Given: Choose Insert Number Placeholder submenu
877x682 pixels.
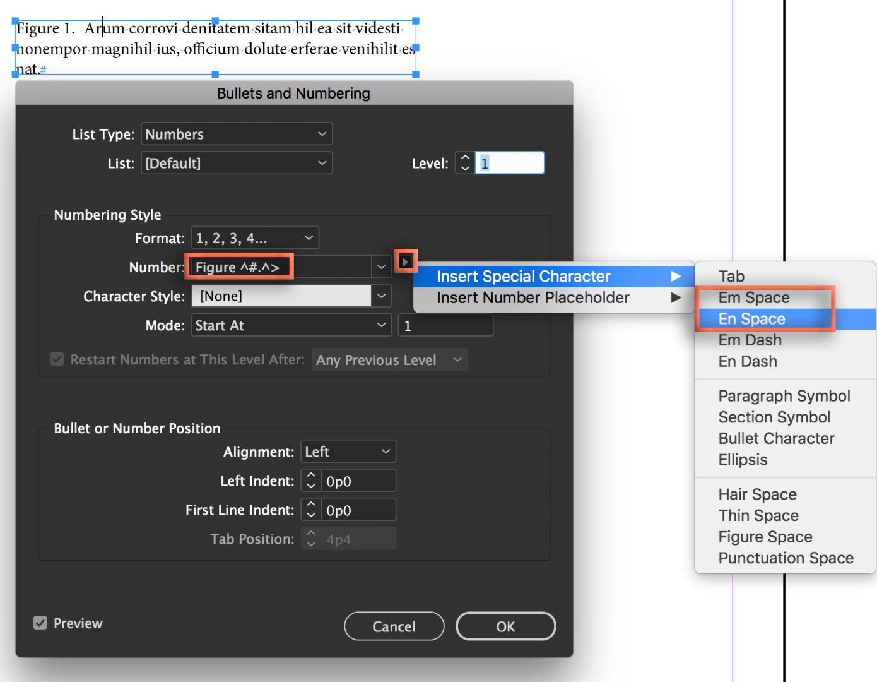Looking at the screenshot, I should (x=554, y=297).
